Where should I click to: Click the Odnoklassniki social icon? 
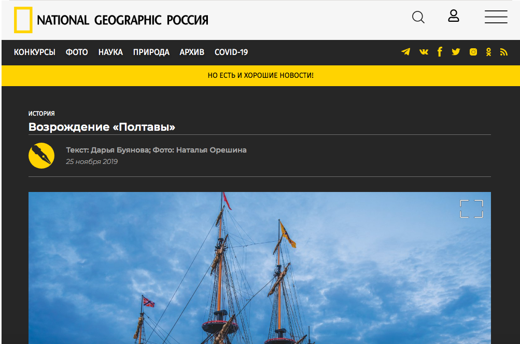click(488, 52)
